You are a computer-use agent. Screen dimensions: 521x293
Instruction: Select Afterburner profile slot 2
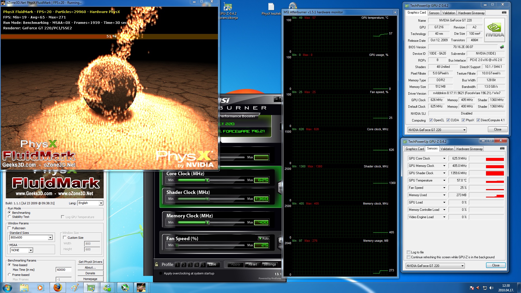tap(184, 265)
